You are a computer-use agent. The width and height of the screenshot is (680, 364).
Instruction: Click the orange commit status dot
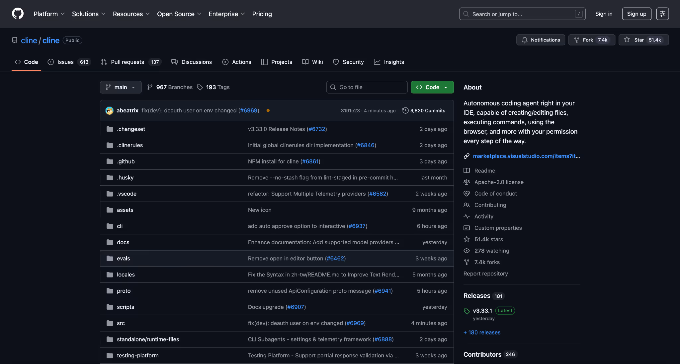[x=268, y=110]
